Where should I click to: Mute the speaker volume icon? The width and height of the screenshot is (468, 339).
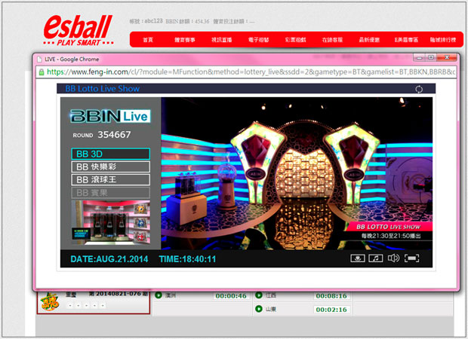coord(393,258)
